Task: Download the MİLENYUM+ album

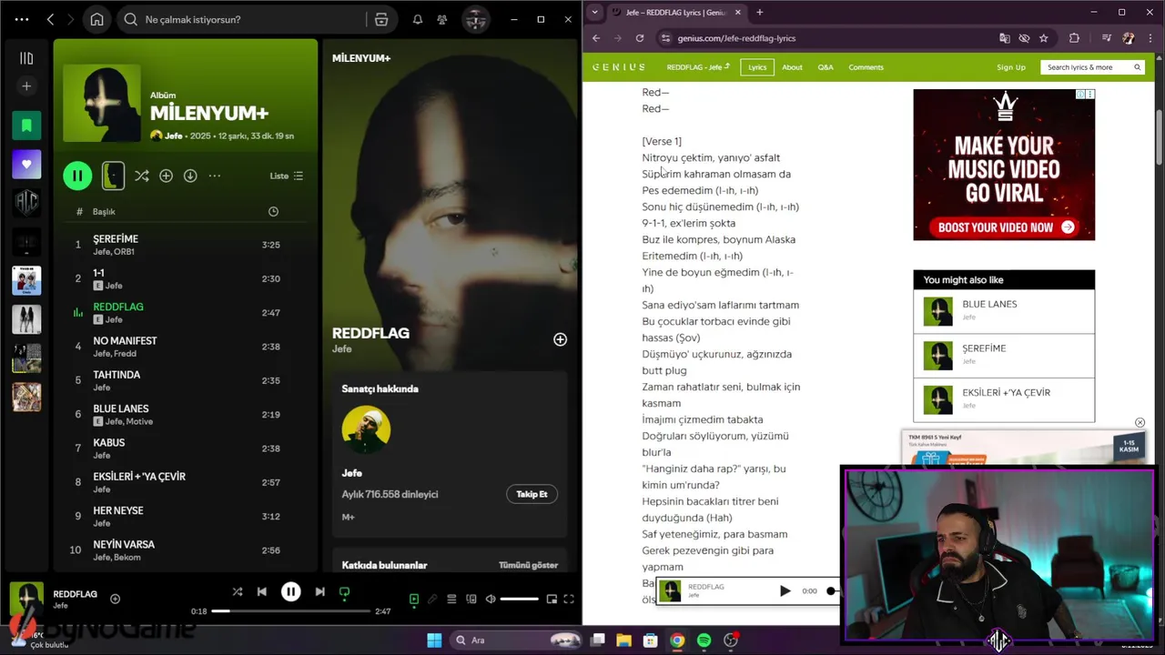Action: [190, 176]
